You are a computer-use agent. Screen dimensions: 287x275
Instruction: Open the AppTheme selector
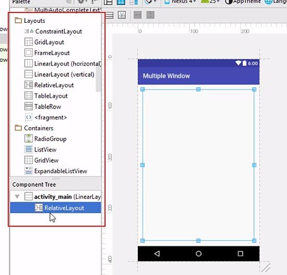point(243,2)
